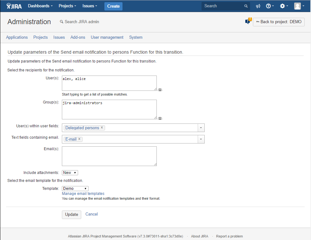Click Report a problem link
311x240 pixels.
pyautogui.click(x=229, y=236)
